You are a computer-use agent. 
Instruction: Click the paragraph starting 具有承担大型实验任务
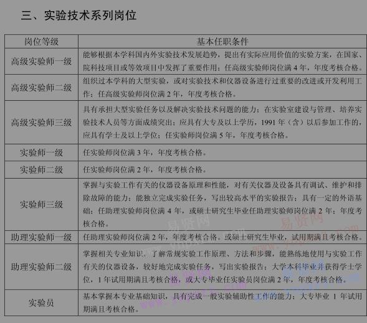tap(222, 122)
